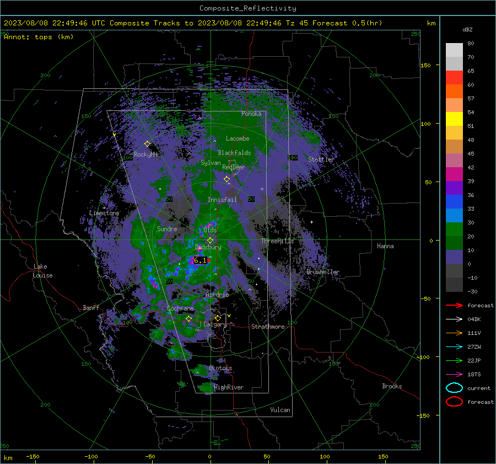This screenshot has width=496, height=464.
Task: Click the Brooks city label
Action: point(392,386)
